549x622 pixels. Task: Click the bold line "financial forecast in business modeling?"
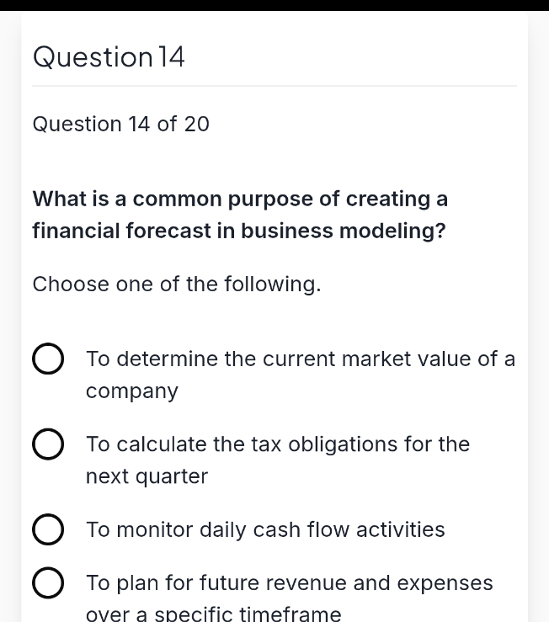point(239,231)
